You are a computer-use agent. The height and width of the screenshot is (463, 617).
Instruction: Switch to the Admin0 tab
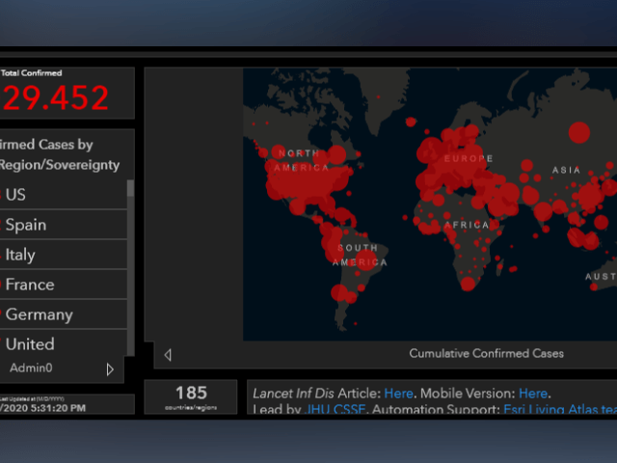tap(31, 368)
